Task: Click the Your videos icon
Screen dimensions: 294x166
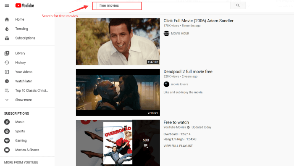Action: coord(7,72)
